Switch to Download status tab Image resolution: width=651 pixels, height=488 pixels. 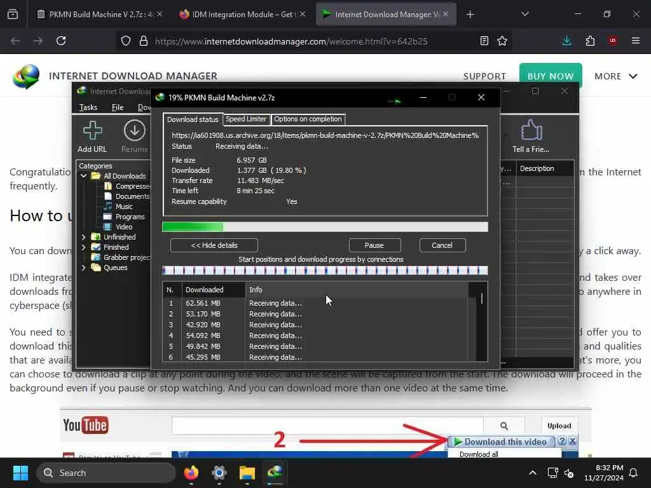(x=193, y=119)
